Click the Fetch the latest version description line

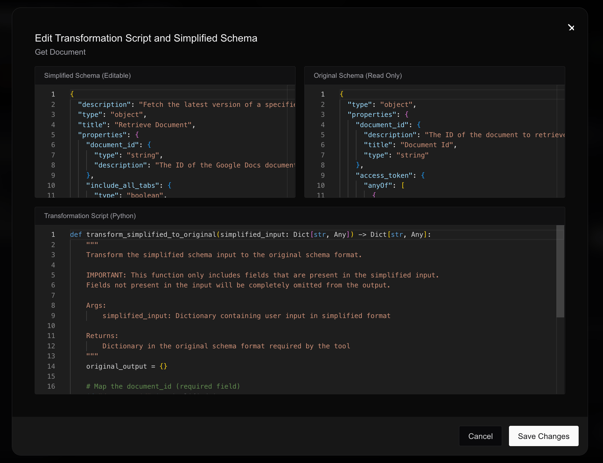tap(187, 105)
